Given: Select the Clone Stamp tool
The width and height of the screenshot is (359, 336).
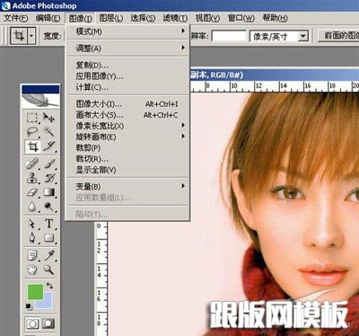Looking at the screenshot, I should pyautogui.click(x=32, y=178).
